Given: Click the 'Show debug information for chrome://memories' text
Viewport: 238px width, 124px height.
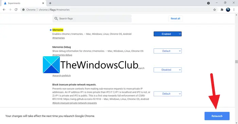Looking at the screenshot, I should 98,51.
